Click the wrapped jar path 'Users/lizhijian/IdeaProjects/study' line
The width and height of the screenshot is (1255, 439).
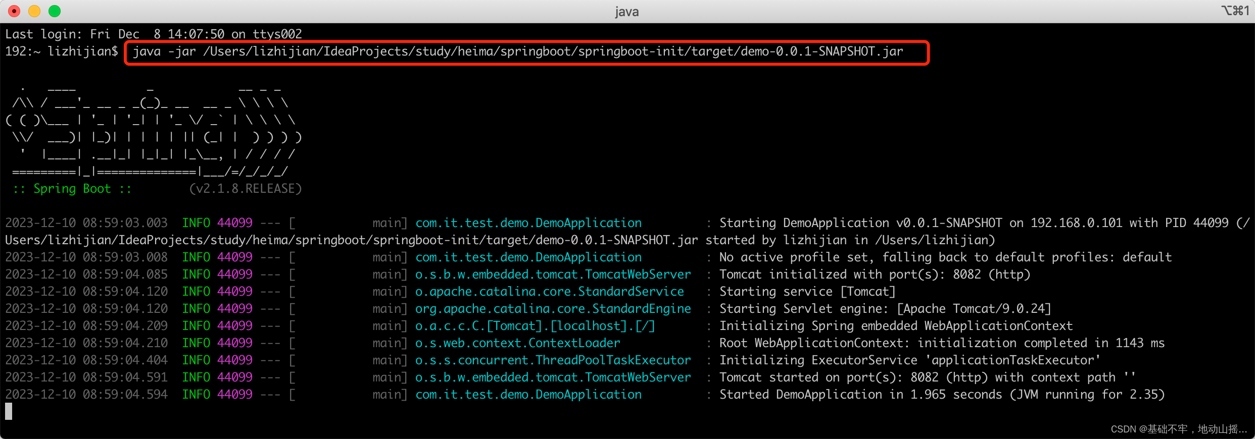[x=500, y=240]
